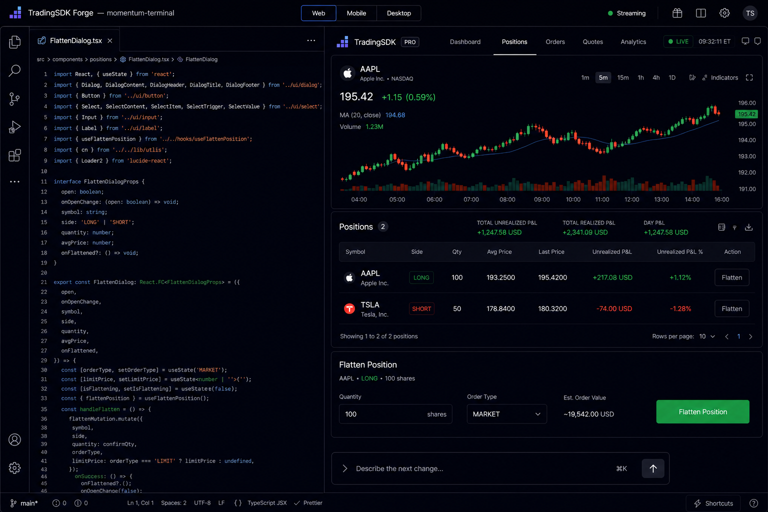This screenshot has width=768, height=512.
Task: Open the Explorer files icon in sidebar
Action: click(x=14, y=42)
